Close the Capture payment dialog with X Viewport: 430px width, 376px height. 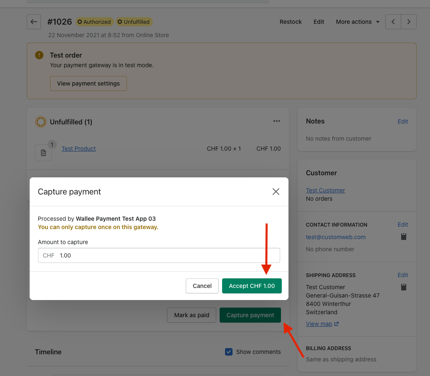(276, 192)
